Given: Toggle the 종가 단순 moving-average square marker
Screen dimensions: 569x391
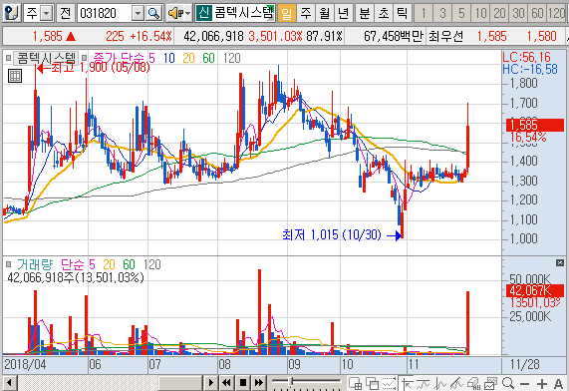Looking at the screenshot, I should 85,58.
